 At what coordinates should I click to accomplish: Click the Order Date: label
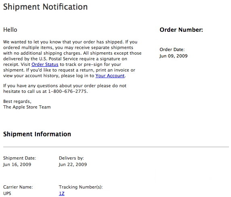point(172,49)
